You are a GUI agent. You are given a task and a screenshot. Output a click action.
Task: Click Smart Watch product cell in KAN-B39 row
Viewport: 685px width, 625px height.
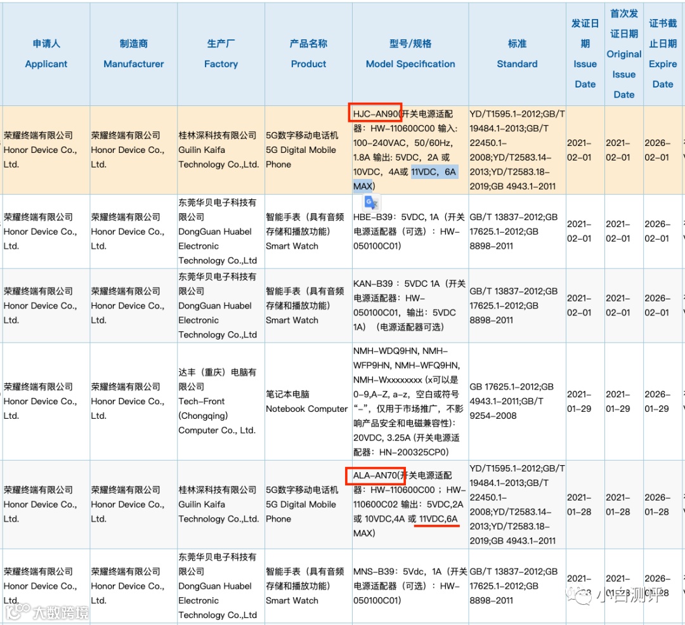[308, 305]
